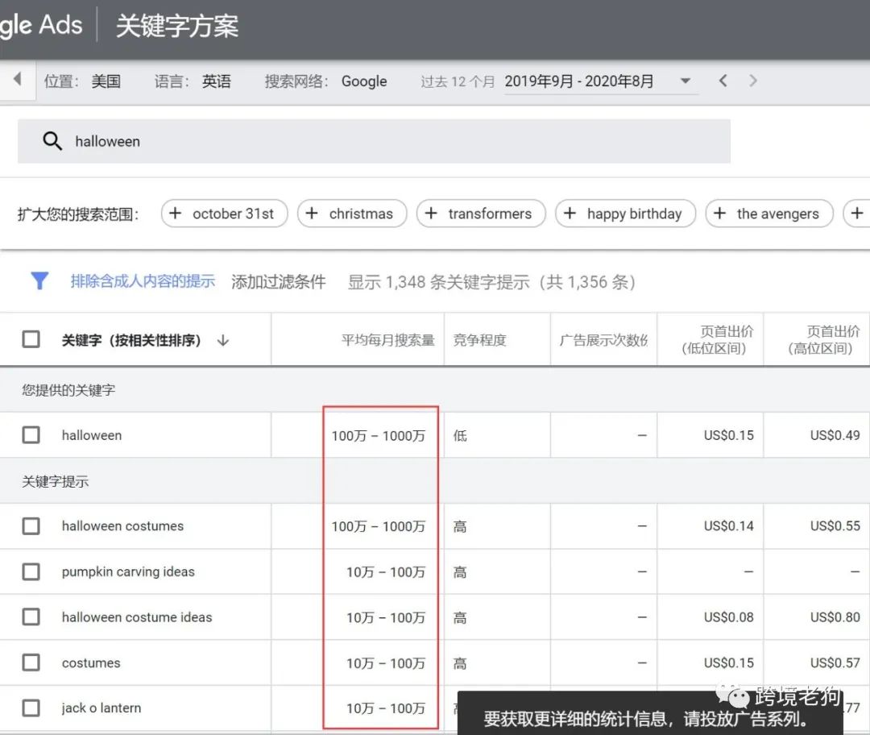Click competition value 低 for halloween
Image resolution: width=870 pixels, height=735 pixels.
pyautogui.click(x=460, y=435)
